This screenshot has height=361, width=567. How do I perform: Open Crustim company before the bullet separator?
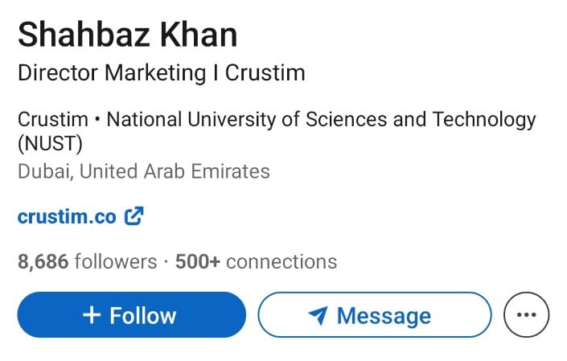(x=52, y=121)
